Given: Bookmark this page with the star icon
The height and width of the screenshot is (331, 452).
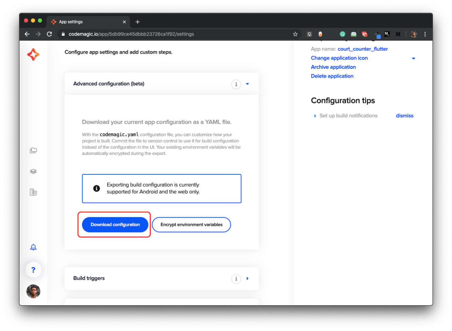Looking at the screenshot, I should [295, 34].
